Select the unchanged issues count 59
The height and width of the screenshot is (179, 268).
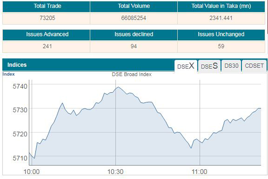[221, 46]
